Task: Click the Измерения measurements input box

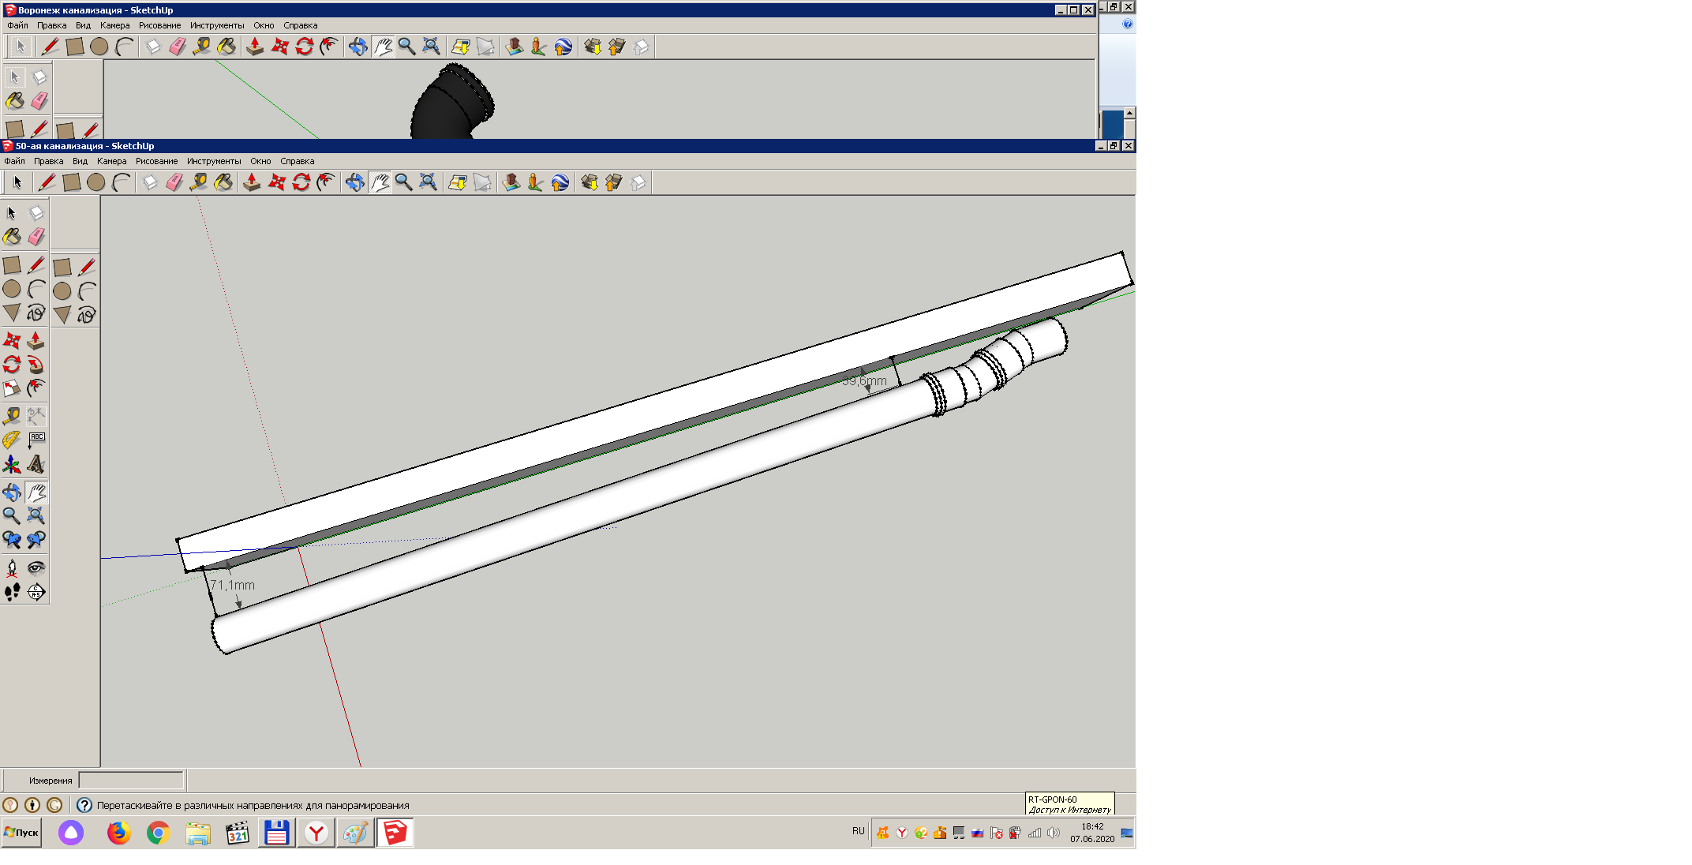Action: tap(131, 781)
